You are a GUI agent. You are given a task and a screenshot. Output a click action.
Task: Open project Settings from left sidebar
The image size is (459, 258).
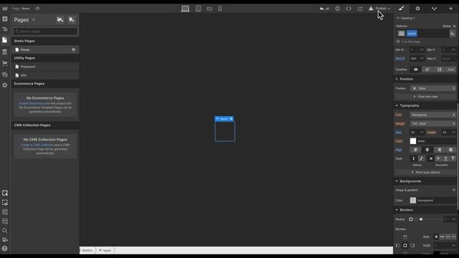(5, 85)
